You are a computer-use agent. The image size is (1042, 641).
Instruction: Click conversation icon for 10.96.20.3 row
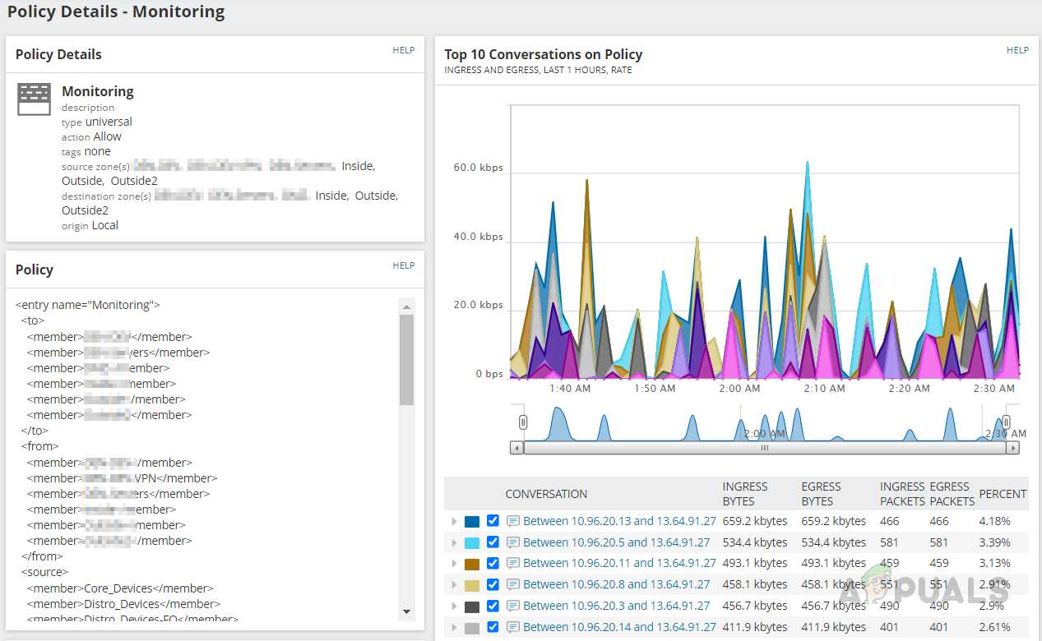[513, 606]
